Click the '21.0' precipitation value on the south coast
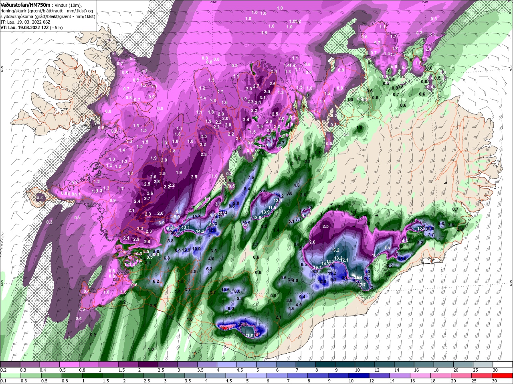The image size is (513, 384). [249, 335]
